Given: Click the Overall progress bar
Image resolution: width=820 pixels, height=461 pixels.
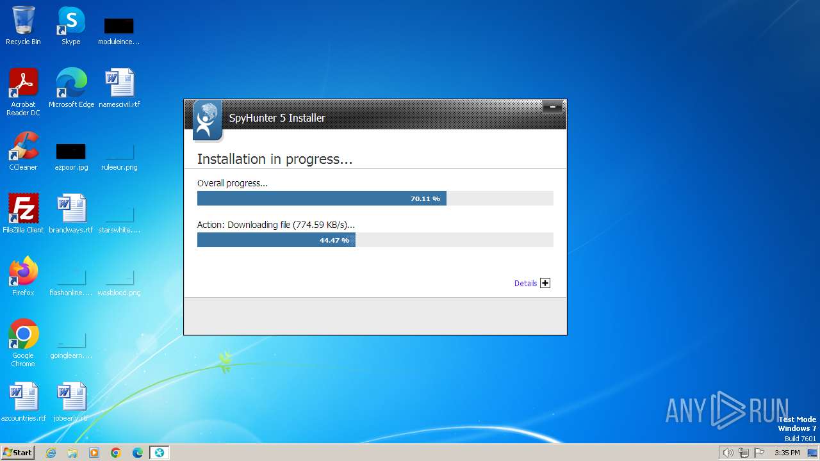Looking at the screenshot, I should click(x=375, y=198).
